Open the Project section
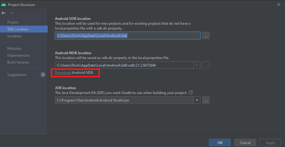Image resolution: width=285 pixels, height=147 pixels. click(x=13, y=22)
